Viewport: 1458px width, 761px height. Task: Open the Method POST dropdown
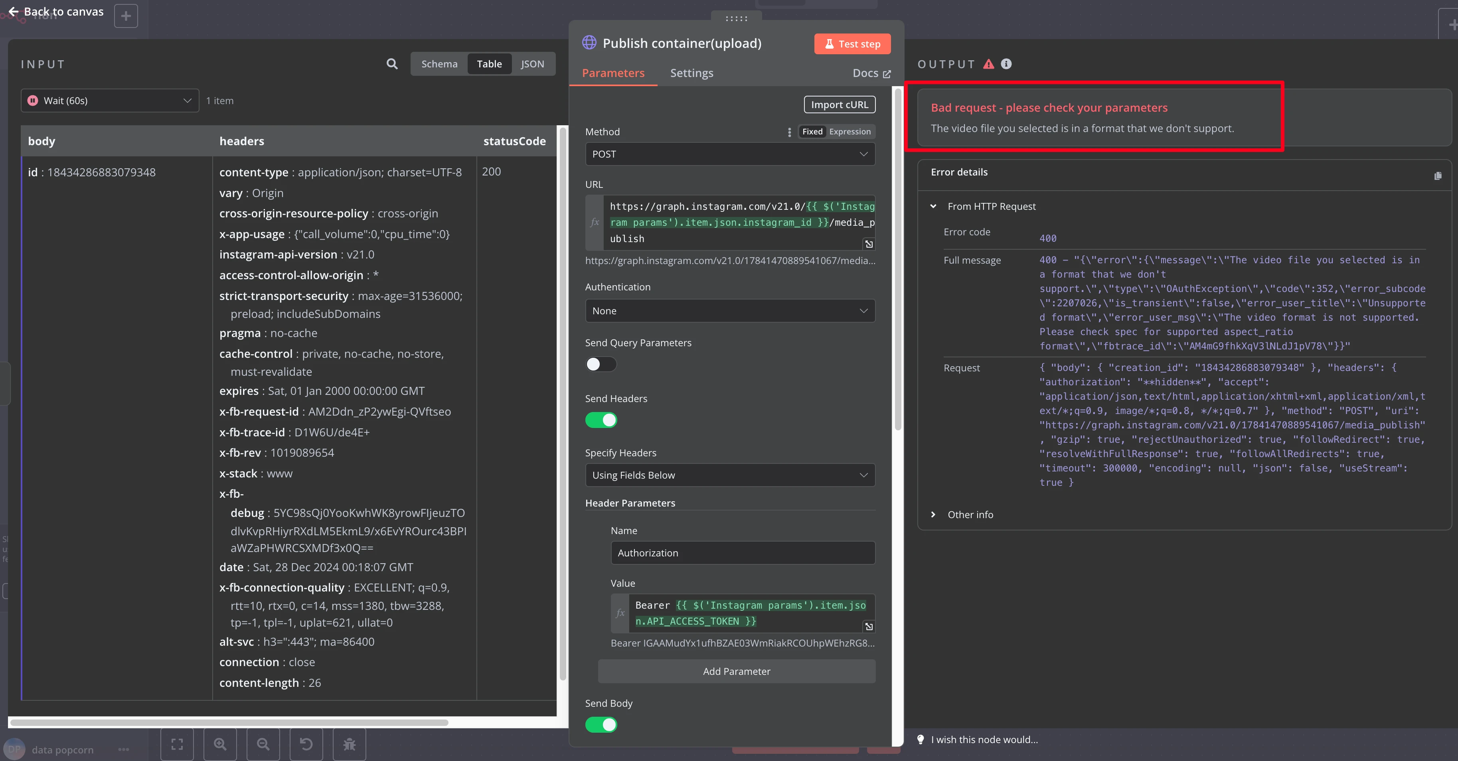pyautogui.click(x=729, y=154)
